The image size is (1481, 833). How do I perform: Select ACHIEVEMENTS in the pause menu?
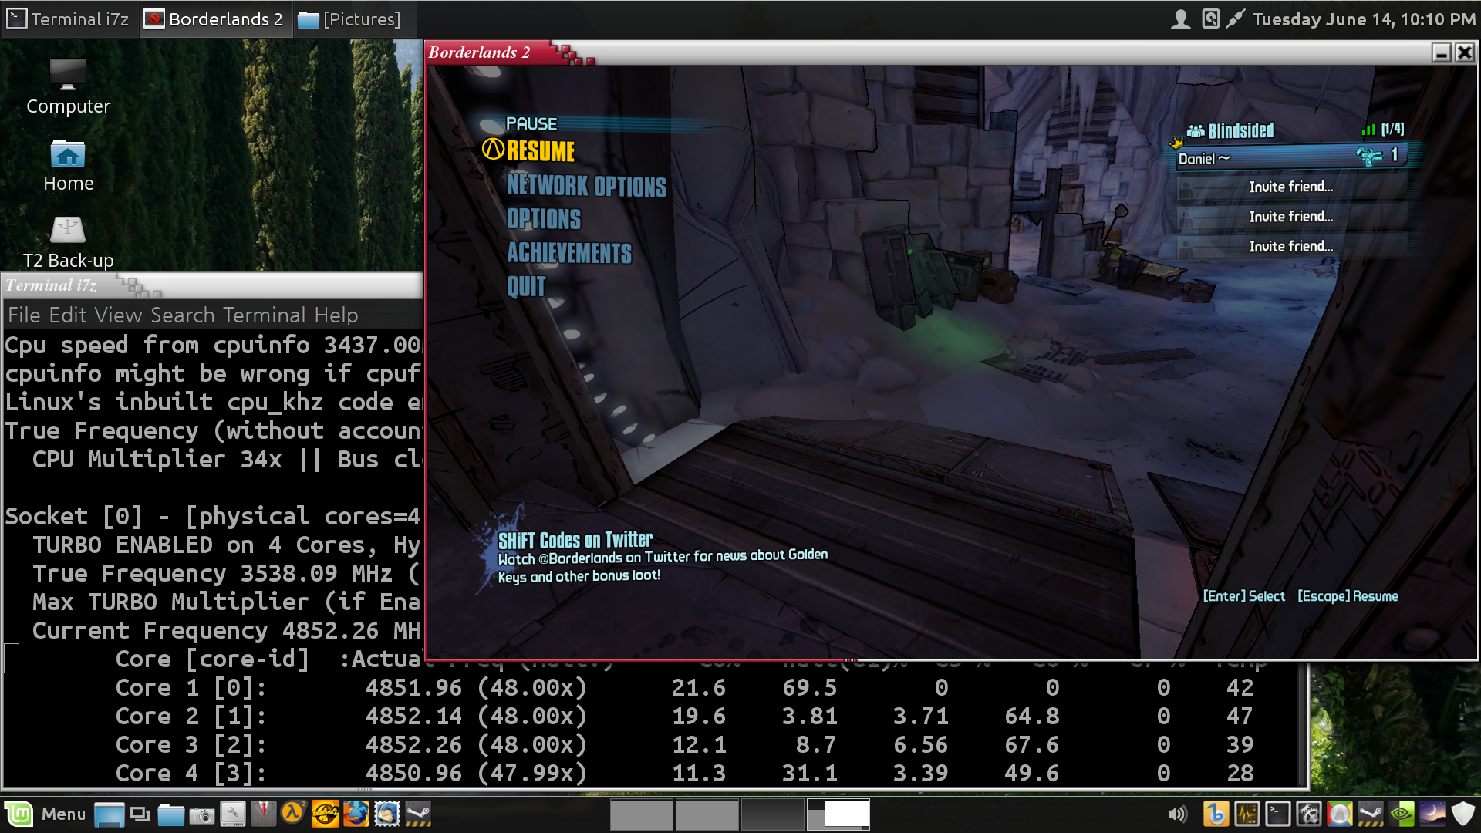point(569,253)
